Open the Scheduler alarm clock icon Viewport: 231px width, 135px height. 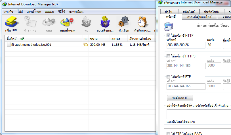pyautogui.click(x=142, y=22)
